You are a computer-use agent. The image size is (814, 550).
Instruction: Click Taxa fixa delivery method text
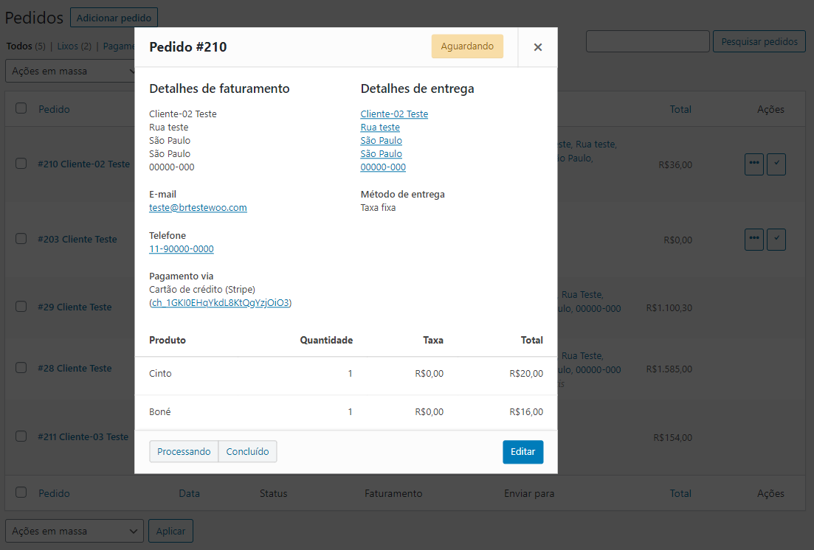(x=378, y=208)
